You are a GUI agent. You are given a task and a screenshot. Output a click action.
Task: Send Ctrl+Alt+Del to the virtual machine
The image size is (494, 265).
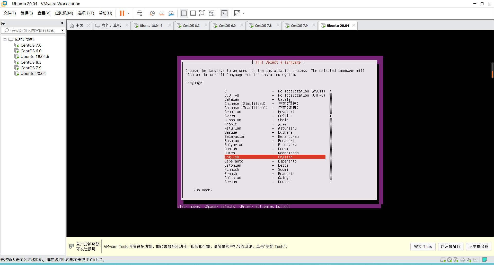tap(139, 13)
